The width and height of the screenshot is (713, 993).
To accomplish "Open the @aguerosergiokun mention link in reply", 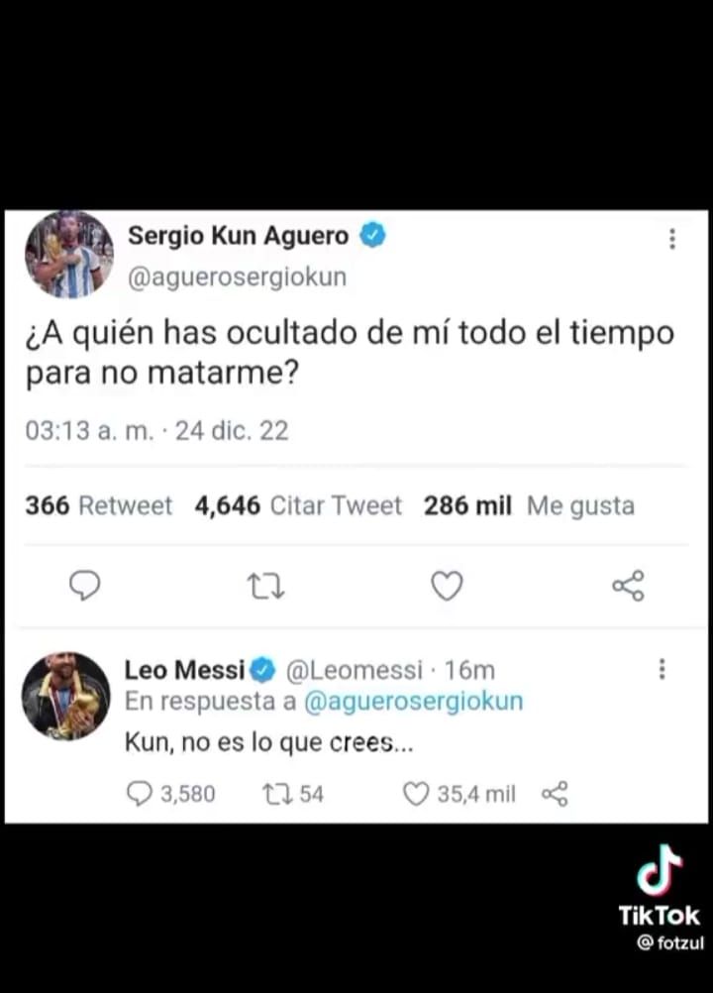I will (413, 702).
